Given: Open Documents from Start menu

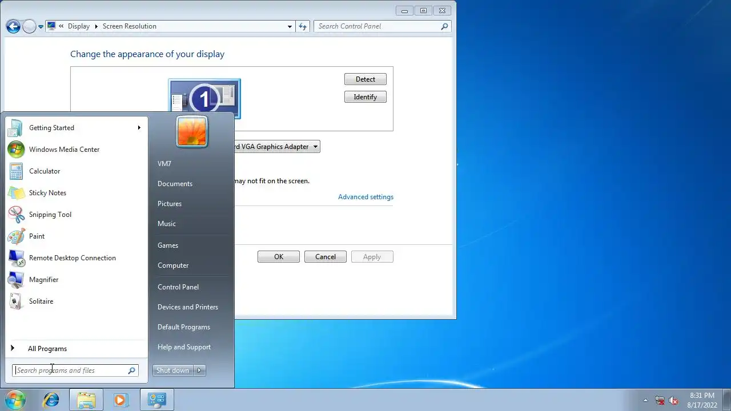Looking at the screenshot, I should click(x=175, y=184).
